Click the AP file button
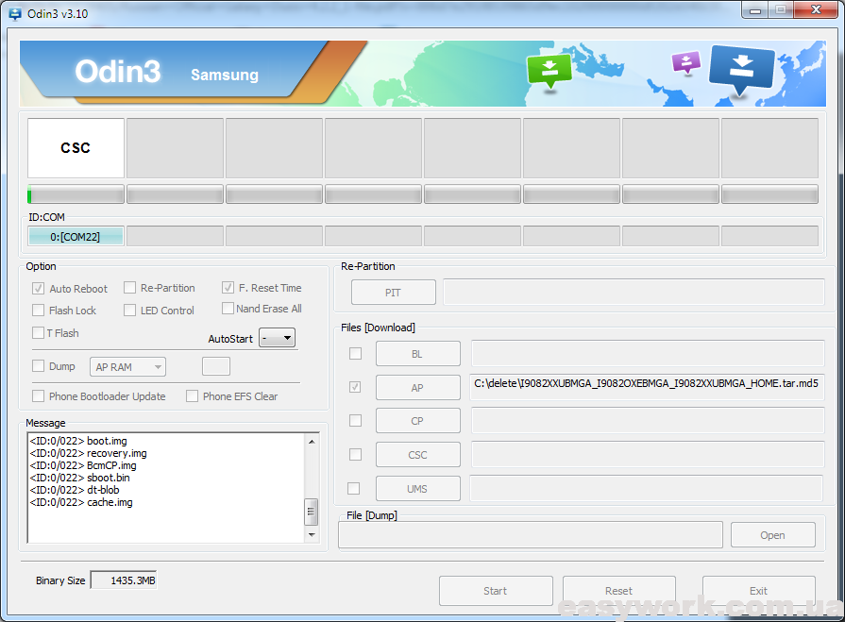Image resolution: width=845 pixels, height=622 pixels. (x=417, y=388)
